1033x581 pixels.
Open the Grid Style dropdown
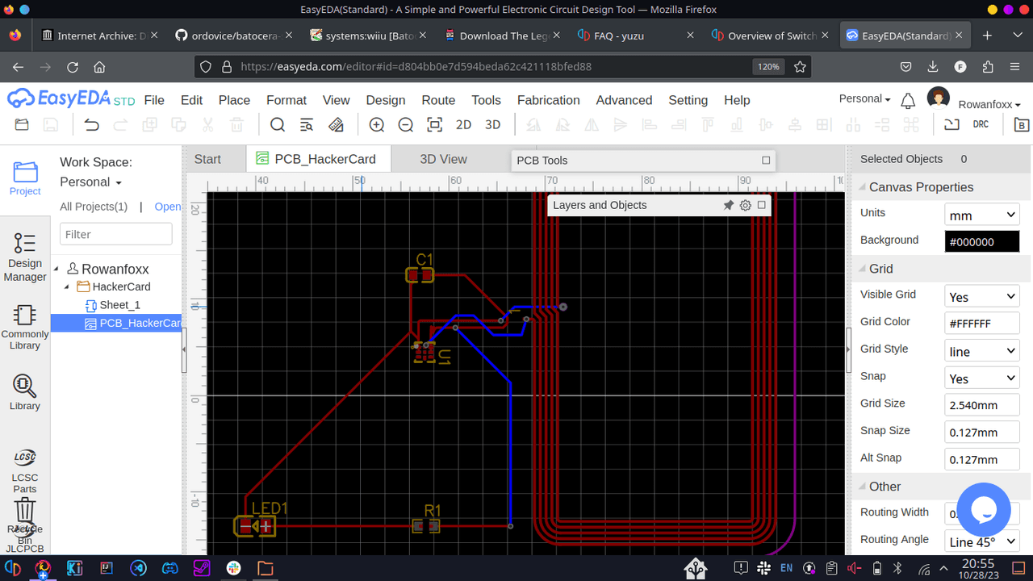coord(981,351)
